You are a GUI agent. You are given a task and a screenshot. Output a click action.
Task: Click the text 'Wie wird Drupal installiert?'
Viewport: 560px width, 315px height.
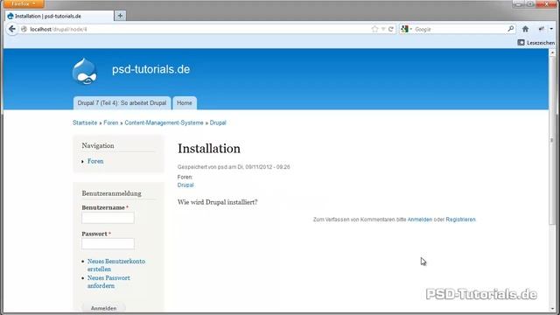pos(218,202)
